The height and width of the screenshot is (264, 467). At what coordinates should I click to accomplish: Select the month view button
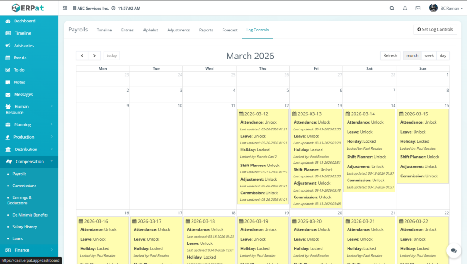coord(412,56)
